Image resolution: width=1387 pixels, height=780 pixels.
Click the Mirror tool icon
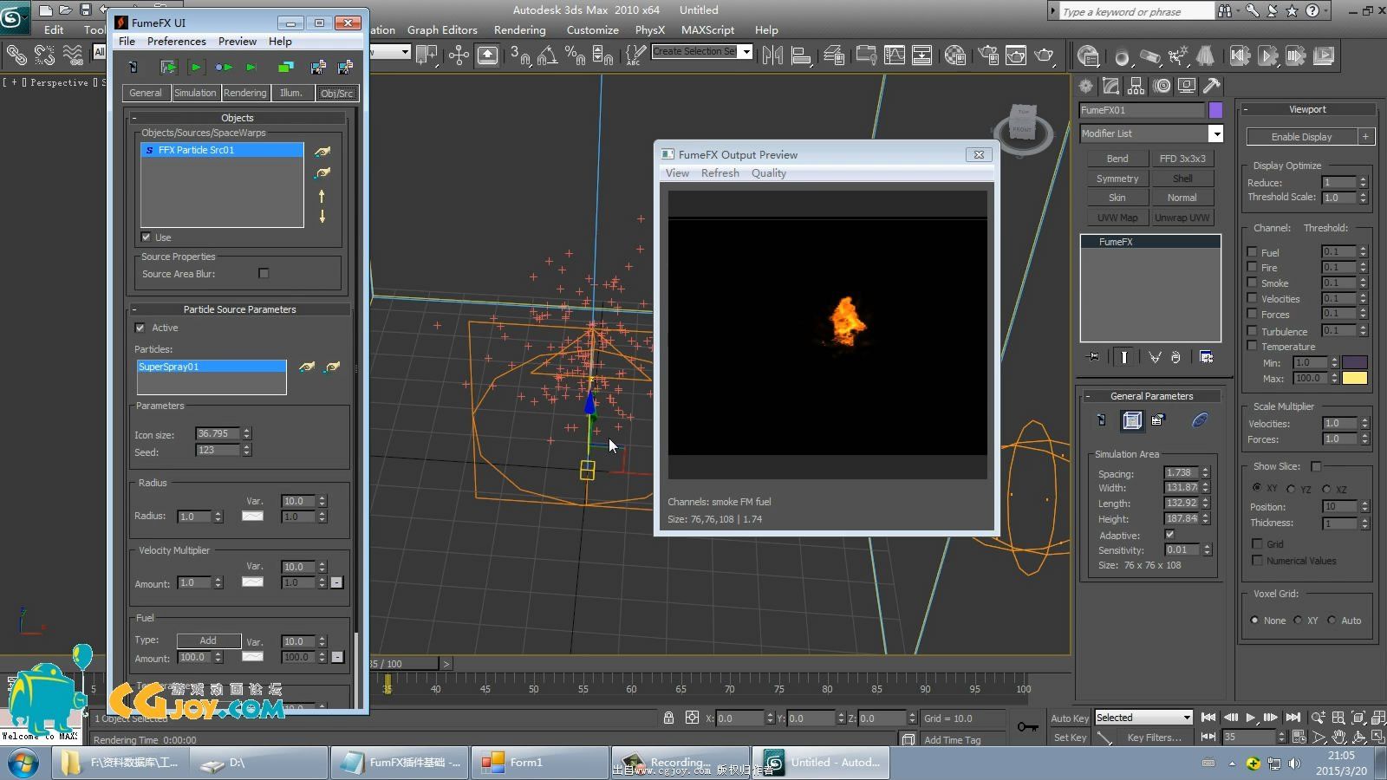click(x=772, y=55)
